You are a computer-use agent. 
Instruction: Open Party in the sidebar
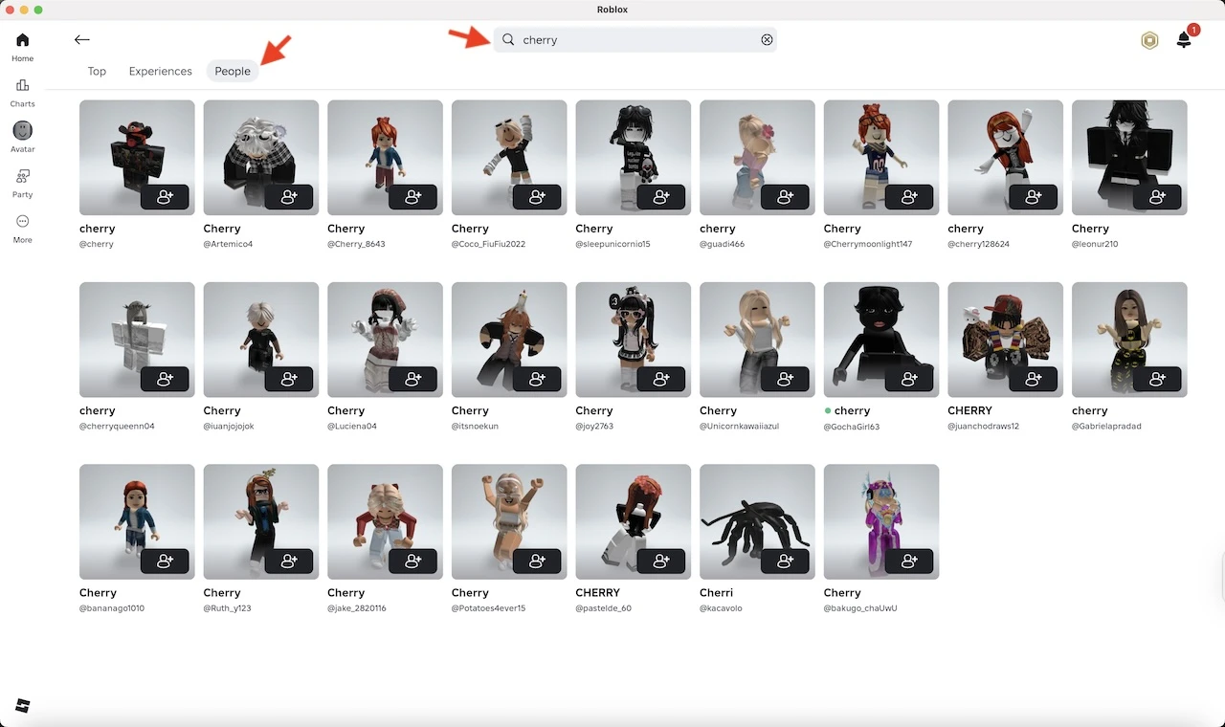(22, 183)
